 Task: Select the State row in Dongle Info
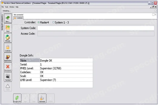56,60
